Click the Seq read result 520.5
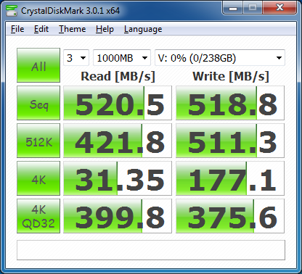Screen dimensions: 302x274 [x=118, y=103]
